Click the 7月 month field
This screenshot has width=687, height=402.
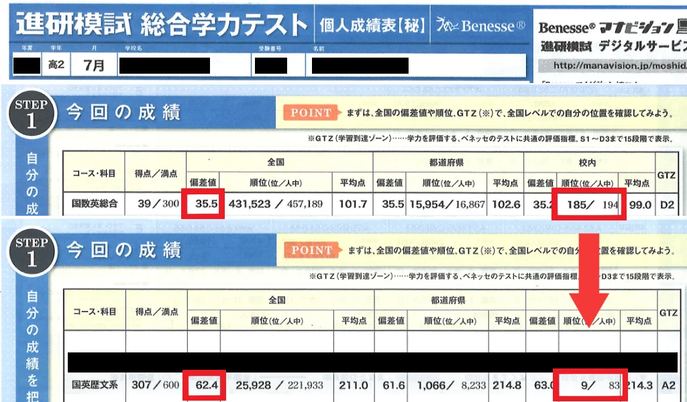pyautogui.click(x=94, y=65)
